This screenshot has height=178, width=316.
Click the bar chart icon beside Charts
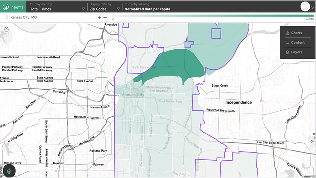[288, 33]
